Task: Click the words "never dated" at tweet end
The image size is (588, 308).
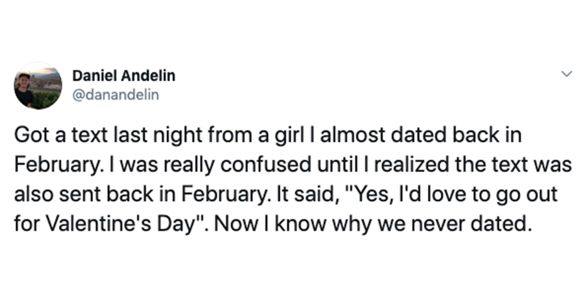Action: pyautogui.click(x=472, y=224)
